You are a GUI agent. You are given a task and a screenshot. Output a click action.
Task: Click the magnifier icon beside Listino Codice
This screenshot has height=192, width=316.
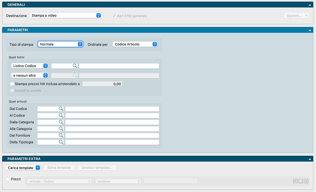(75, 66)
